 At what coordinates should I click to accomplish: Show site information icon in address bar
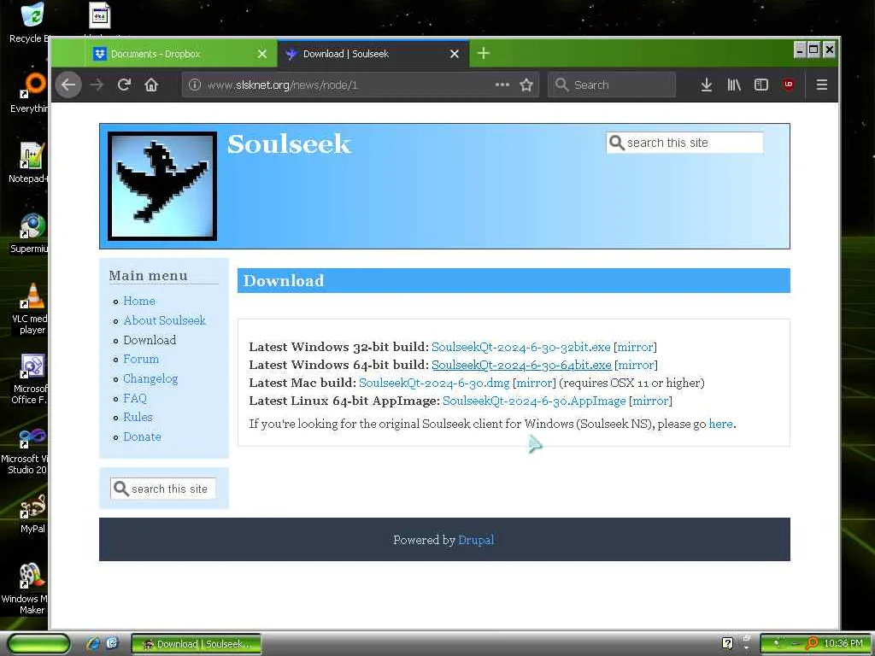194,85
